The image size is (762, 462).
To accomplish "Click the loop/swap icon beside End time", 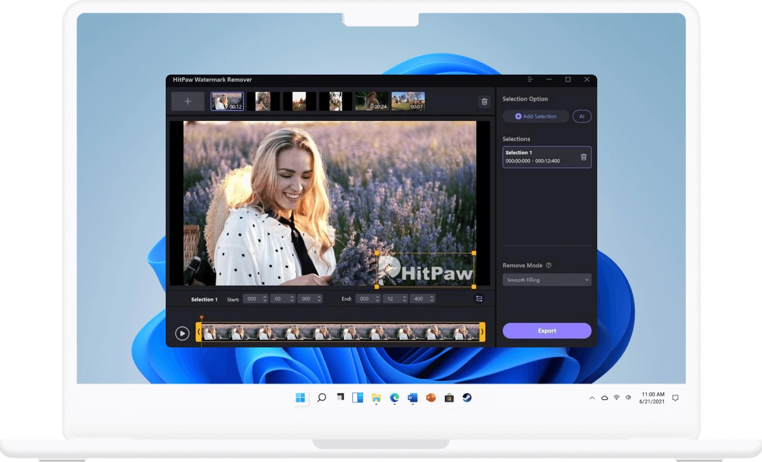I will click(479, 299).
